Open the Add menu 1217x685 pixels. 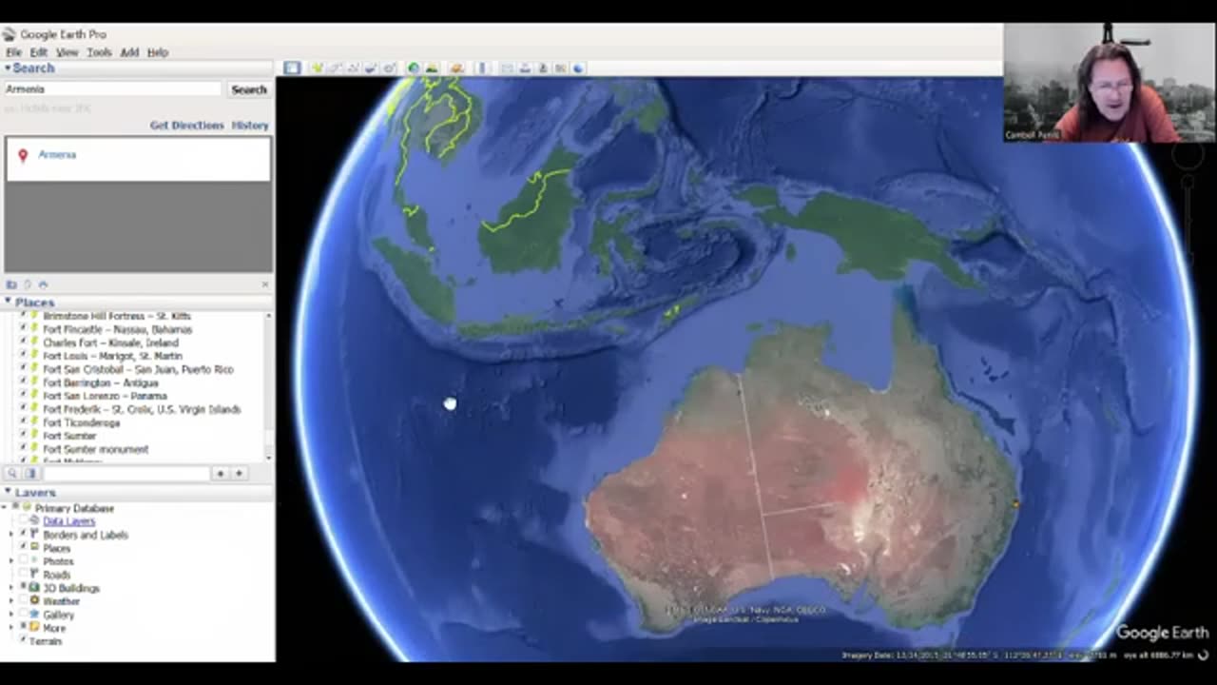tap(129, 52)
